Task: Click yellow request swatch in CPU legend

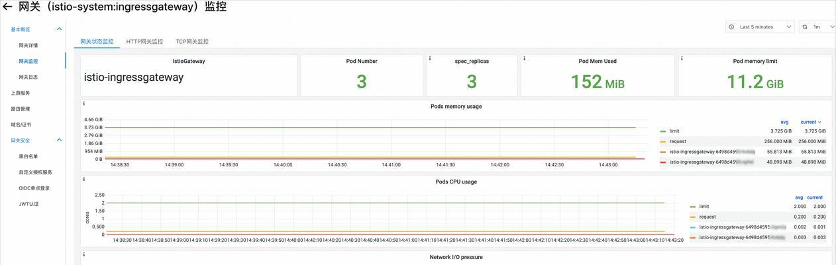Action: [693, 217]
